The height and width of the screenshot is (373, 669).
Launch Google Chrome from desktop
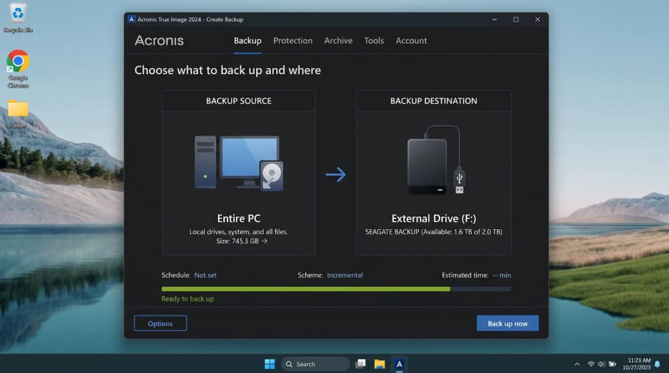(x=18, y=69)
